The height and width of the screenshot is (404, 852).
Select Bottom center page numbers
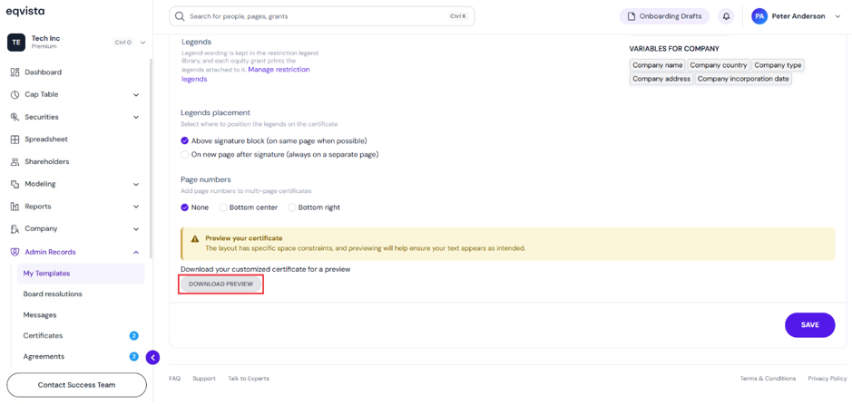coord(223,207)
